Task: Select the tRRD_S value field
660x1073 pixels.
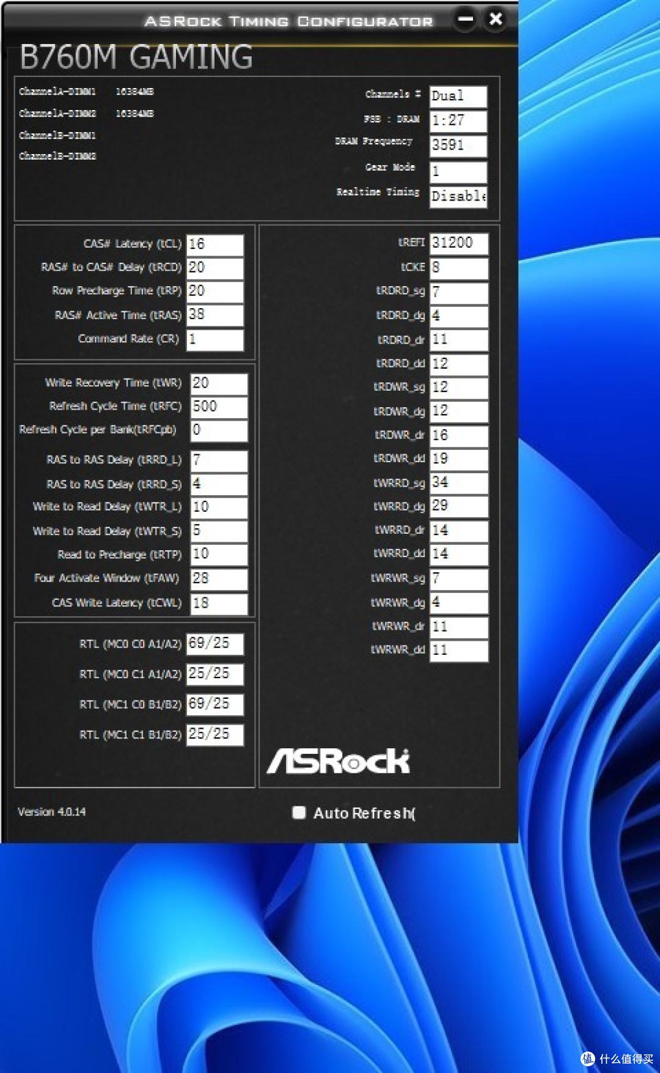Action: (219, 484)
